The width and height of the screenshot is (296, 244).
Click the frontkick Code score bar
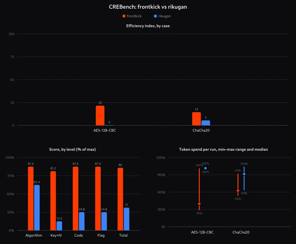tap(76, 198)
